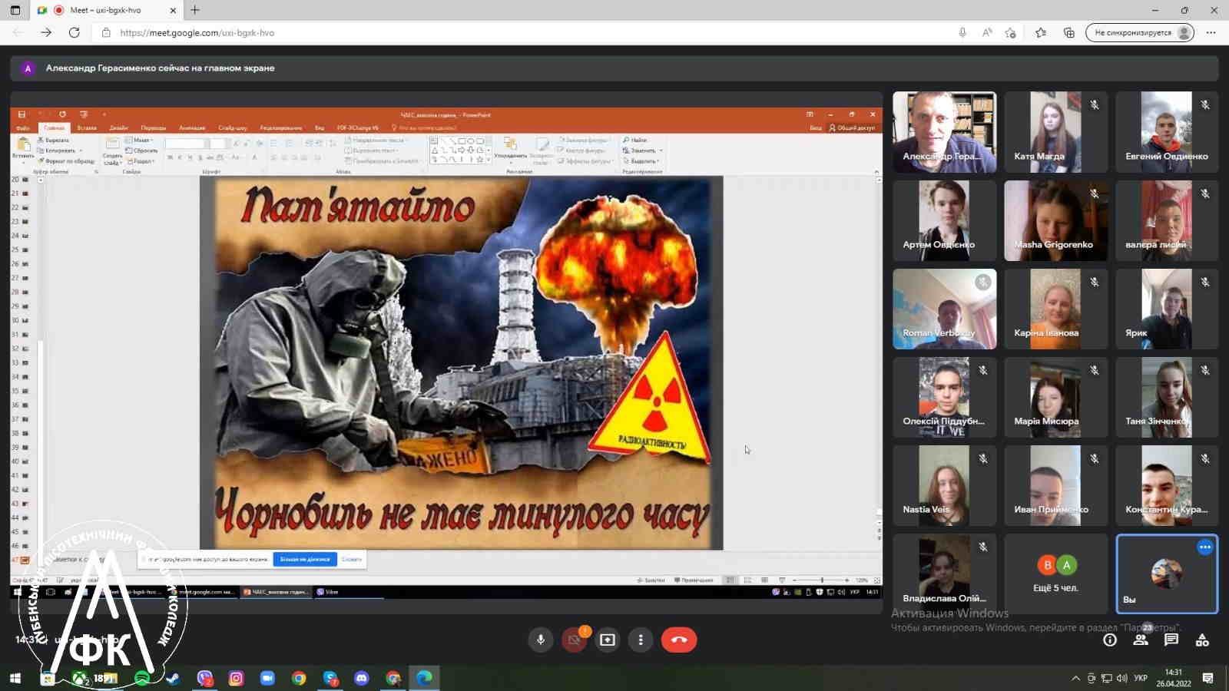Open the Edge Favorites panel
This screenshot has width=1229, height=691.
click(1041, 32)
